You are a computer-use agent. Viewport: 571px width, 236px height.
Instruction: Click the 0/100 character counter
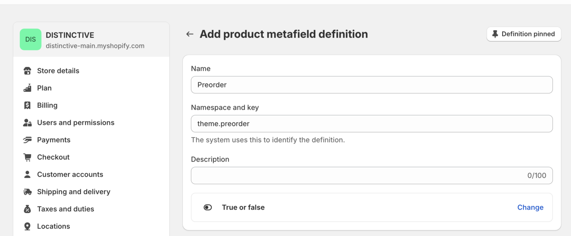click(537, 175)
